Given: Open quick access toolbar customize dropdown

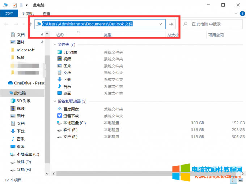Looking at the screenshot, I should point(27,5).
